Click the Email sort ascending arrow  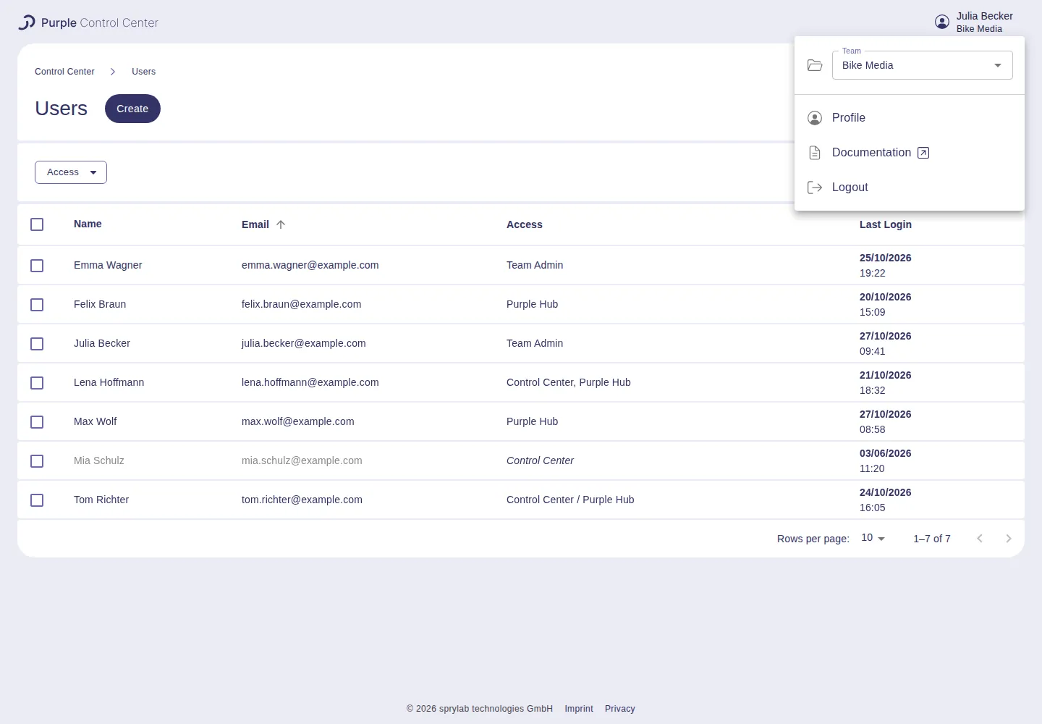(x=281, y=224)
